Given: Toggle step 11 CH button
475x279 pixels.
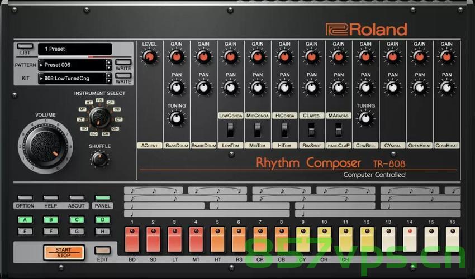Looking at the screenshot, I should pyautogui.click(x=346, y=239).
